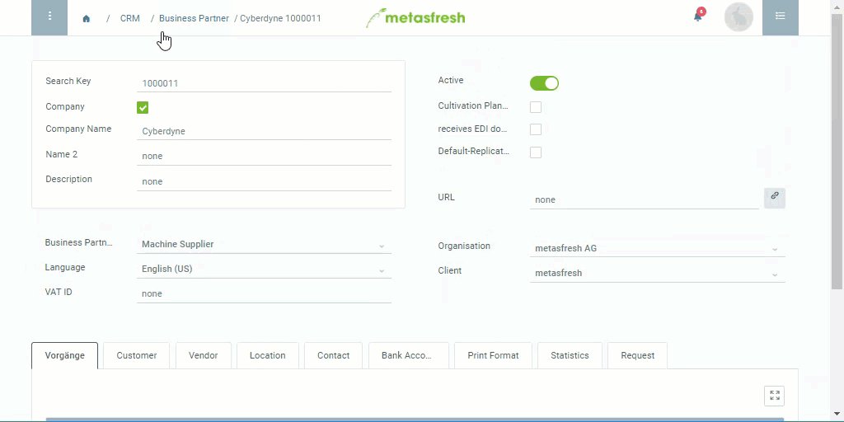Open the three-dot actions menu
Image resolution: width=844 pixels, height=422 pixels.
[x=49, y=17]
